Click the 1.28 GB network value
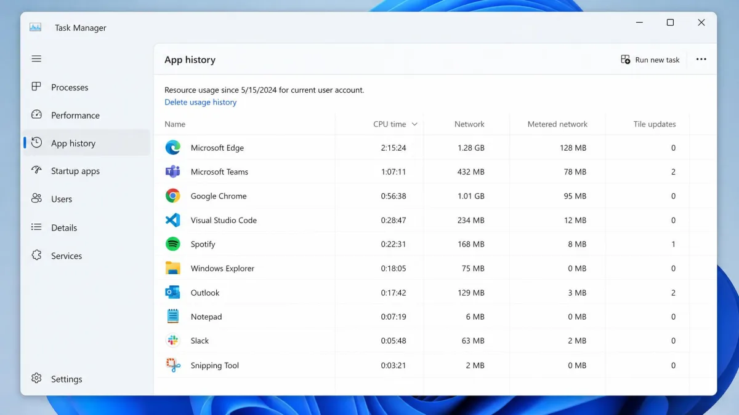739x415 pixels. coord(470,148)
